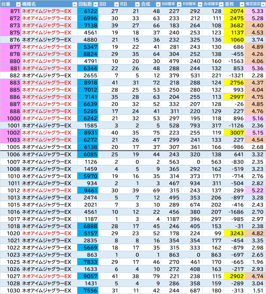
Task: Open the 機種名 column filter dropdown
Action: (x=74, y=4)
